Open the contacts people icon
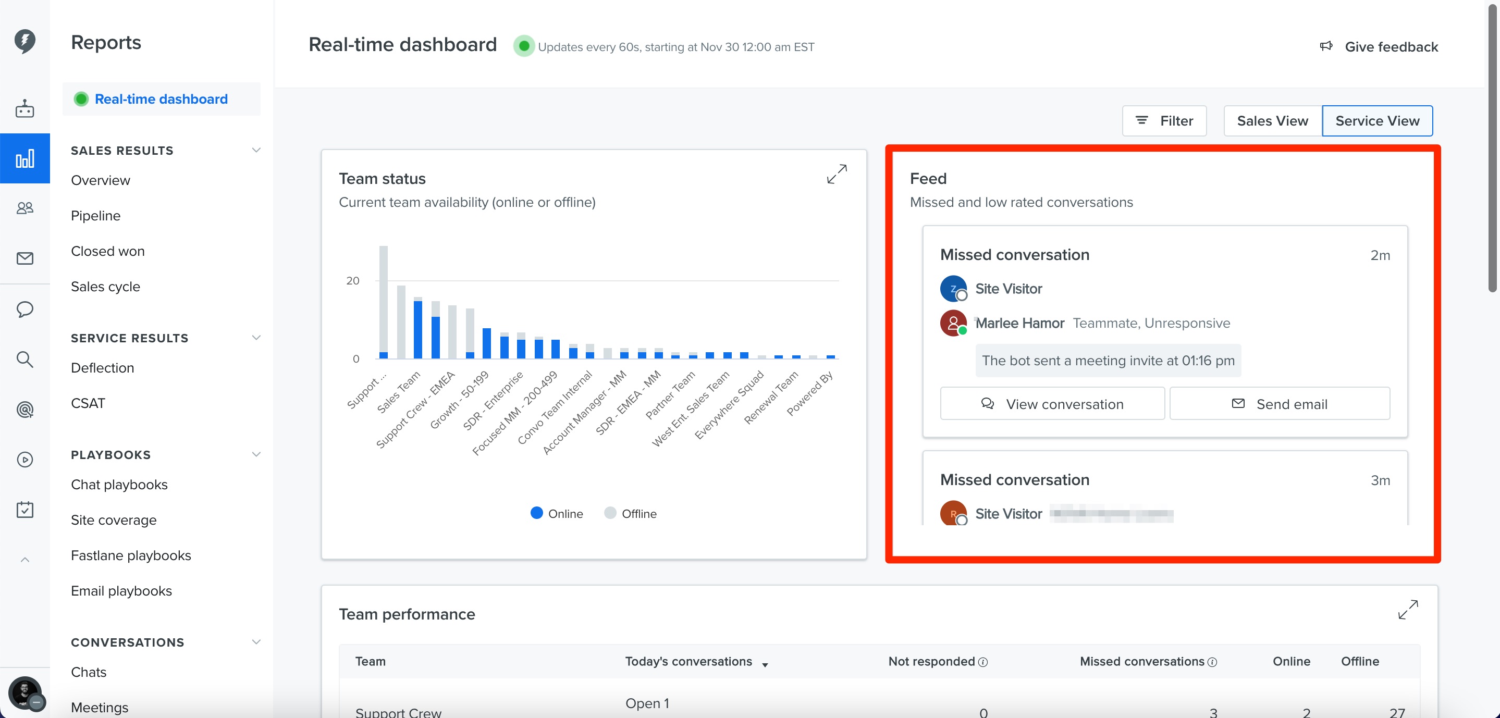The image size is (1500, 718). 24,208
